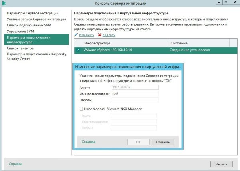The height and width of the screenshot is (171, 240).
Task: Enable Использовать VMware NSX Manager checkbox
Action: [81, 109]
